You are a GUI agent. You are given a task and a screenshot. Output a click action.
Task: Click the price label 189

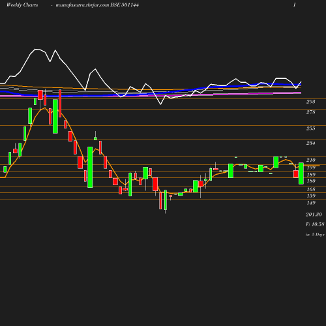[311, 175]
